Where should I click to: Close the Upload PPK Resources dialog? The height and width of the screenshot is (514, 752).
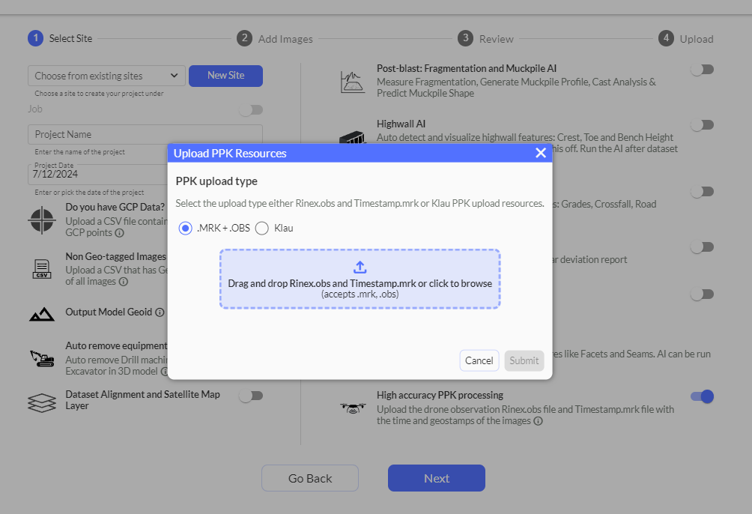[x=541, y=153]
